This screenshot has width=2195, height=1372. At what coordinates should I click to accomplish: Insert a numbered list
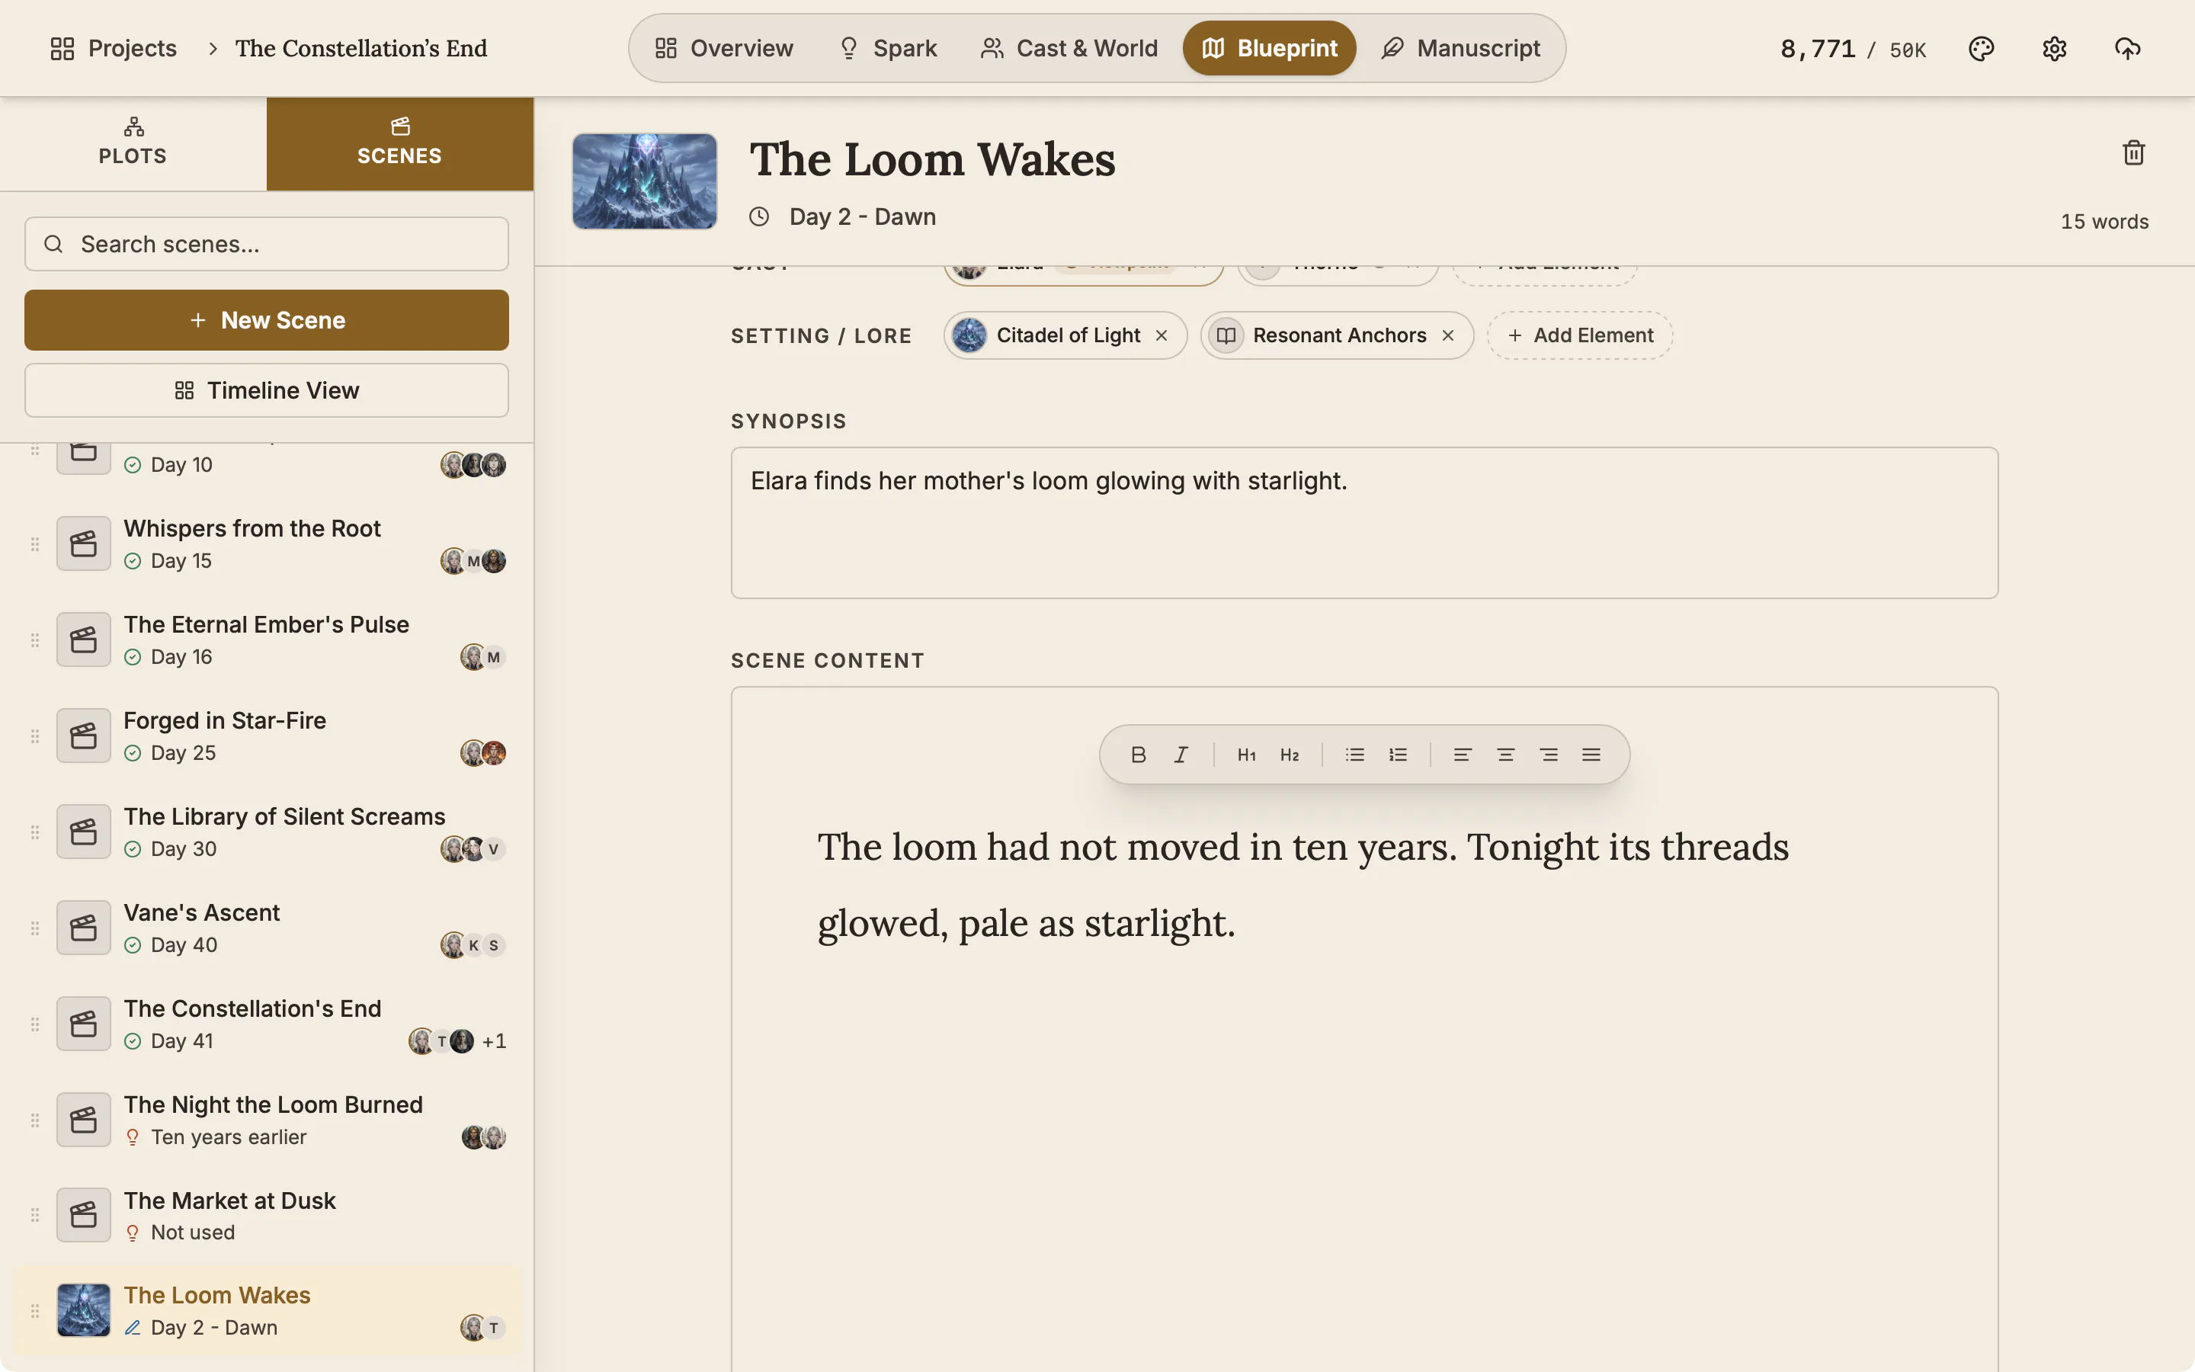click(1398, 754)
